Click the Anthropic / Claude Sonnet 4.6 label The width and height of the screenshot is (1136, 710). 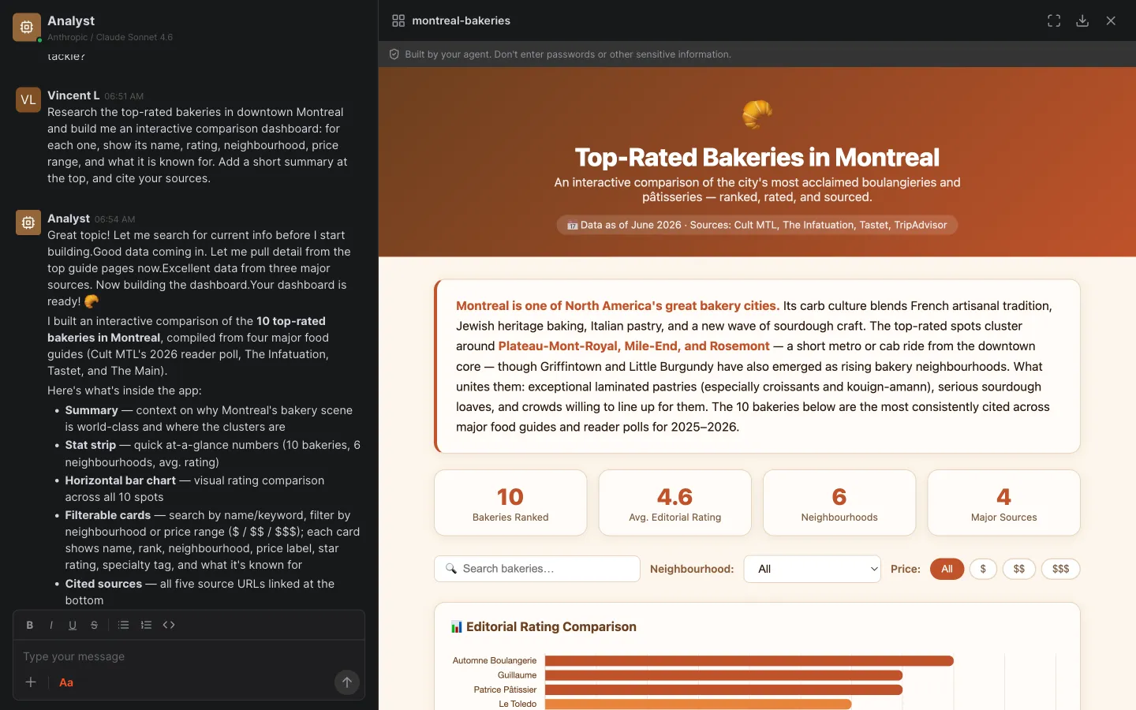(x=110, y=37)
